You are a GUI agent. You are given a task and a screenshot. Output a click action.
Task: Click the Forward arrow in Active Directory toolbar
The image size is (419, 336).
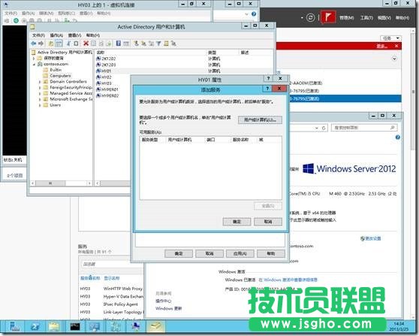point(41,44)
